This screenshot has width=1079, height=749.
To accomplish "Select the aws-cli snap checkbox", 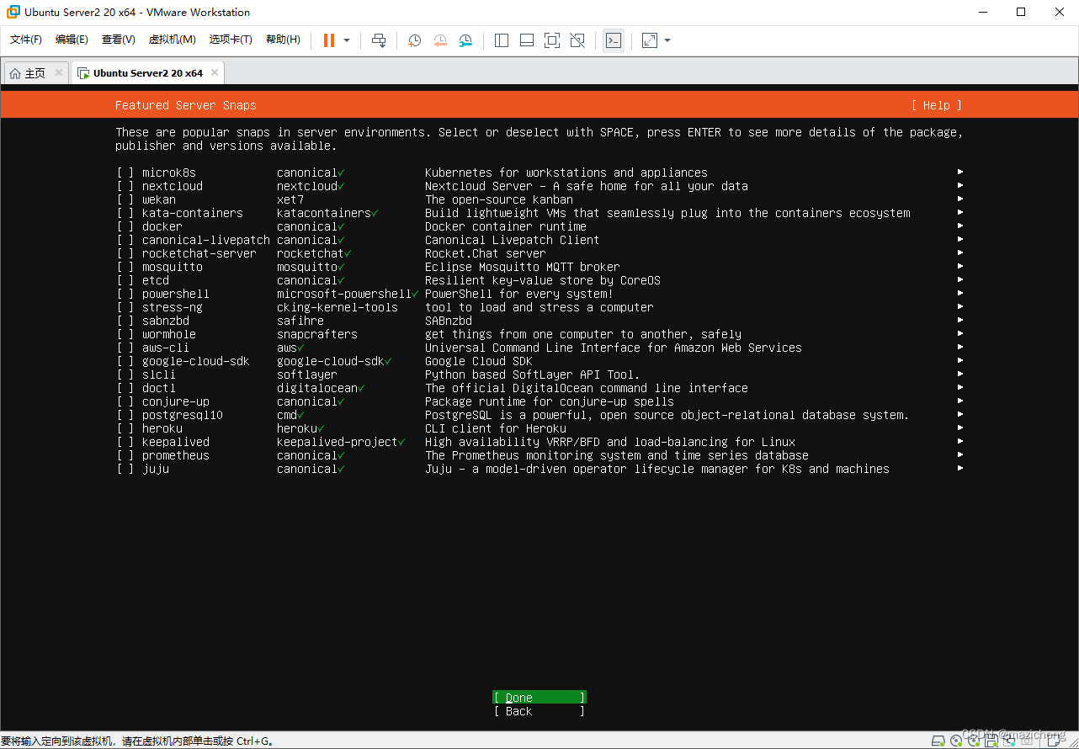I will [x=125, y=348].
